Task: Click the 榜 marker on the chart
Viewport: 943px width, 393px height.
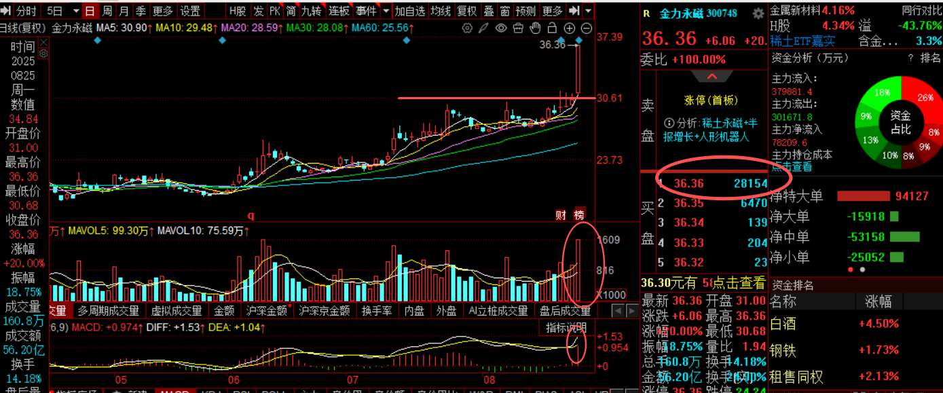Action: [x=579, y=215]
